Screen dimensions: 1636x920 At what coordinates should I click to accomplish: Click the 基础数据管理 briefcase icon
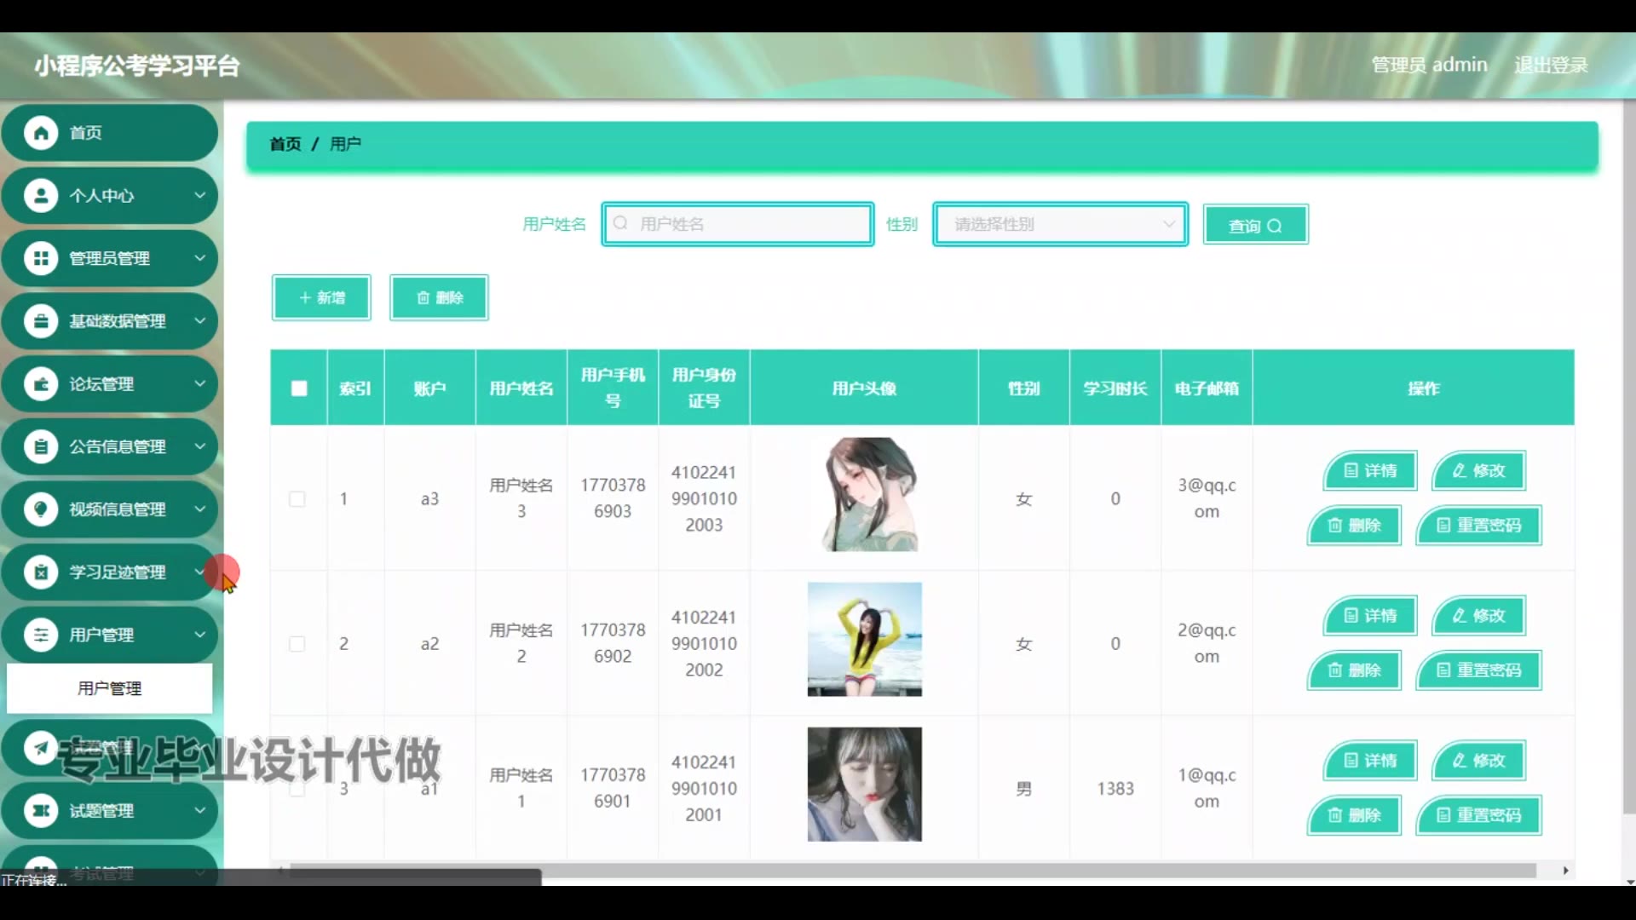40,321
